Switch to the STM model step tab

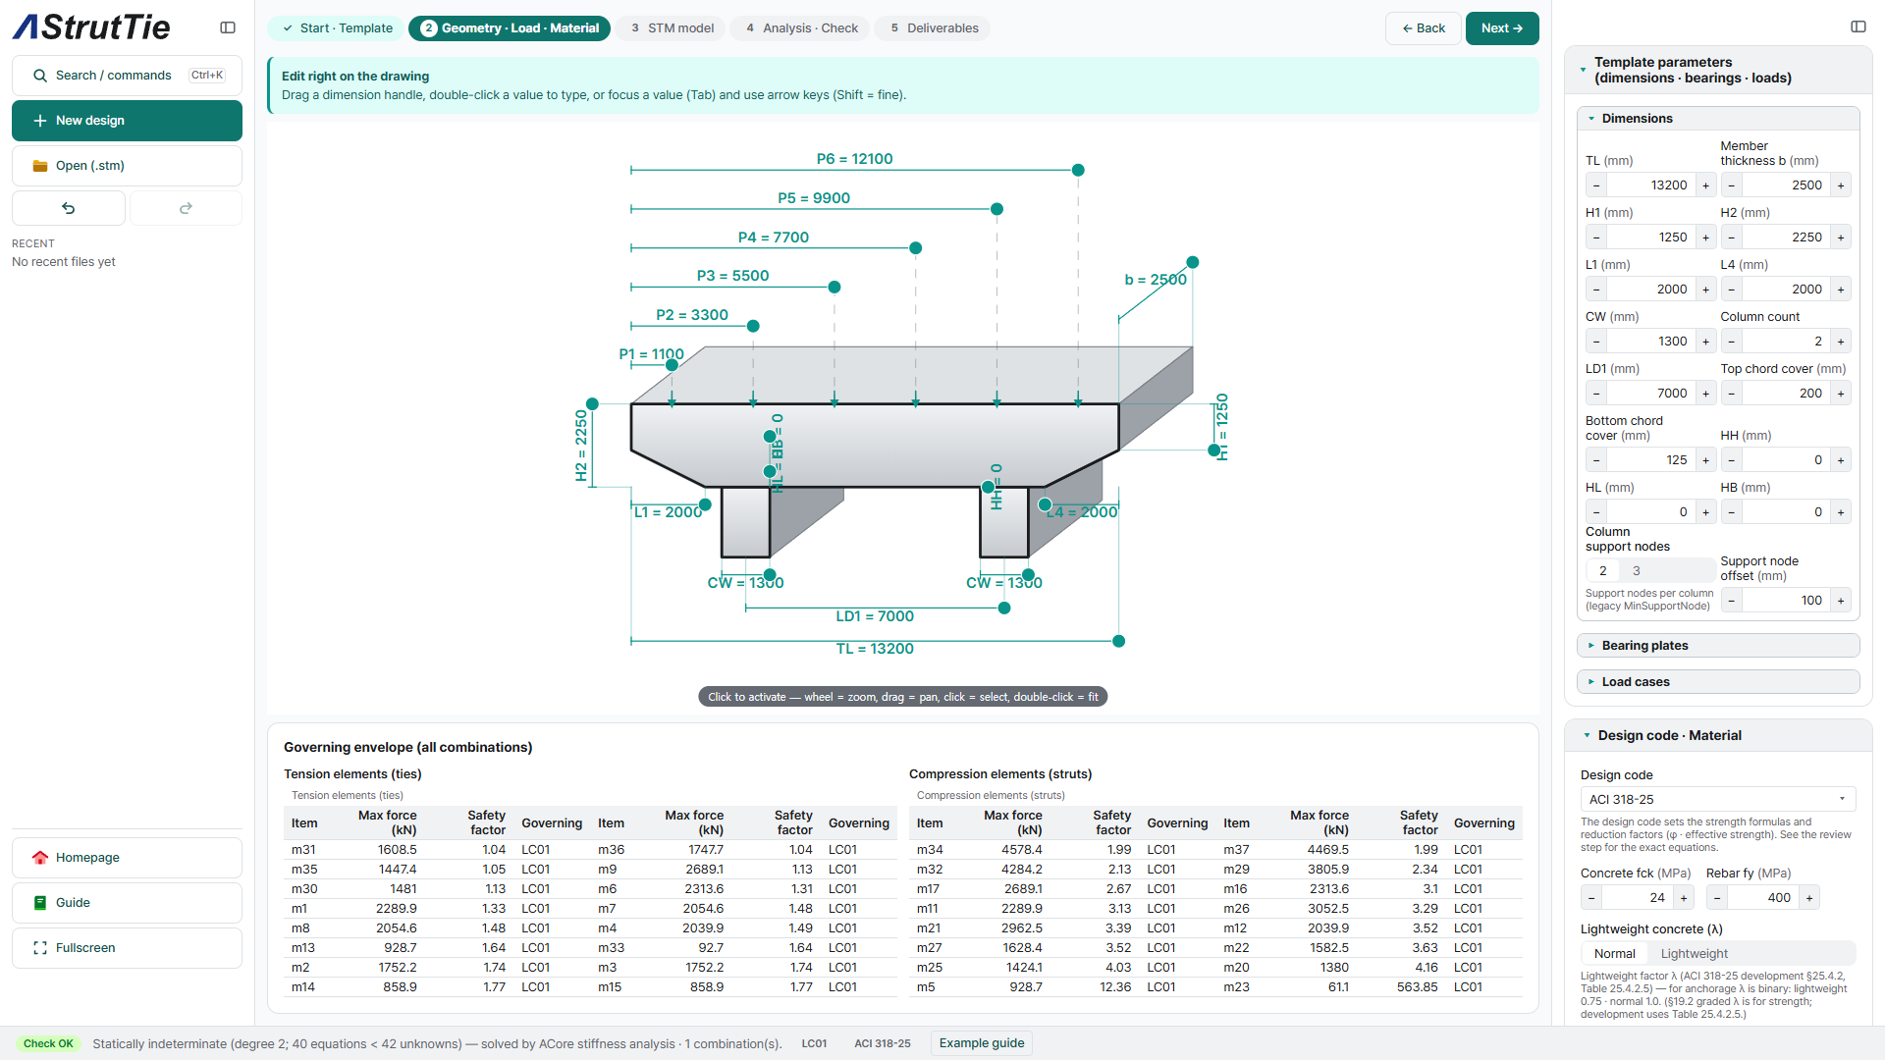[x=672, y=28]
